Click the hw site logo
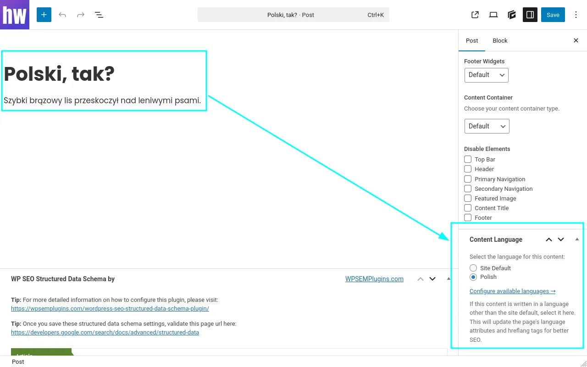587x367 pixels. pos(14,15)
